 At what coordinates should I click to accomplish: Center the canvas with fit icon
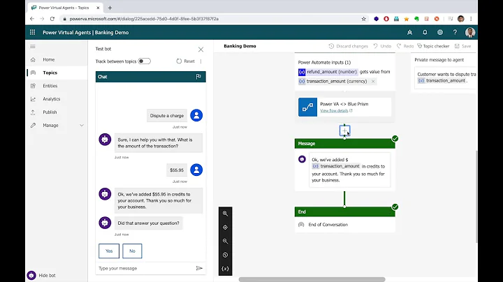[x=225, y=227]
